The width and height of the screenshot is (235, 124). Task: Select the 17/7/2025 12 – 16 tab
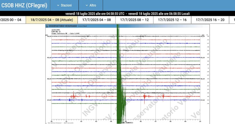(x=172, y=20)
